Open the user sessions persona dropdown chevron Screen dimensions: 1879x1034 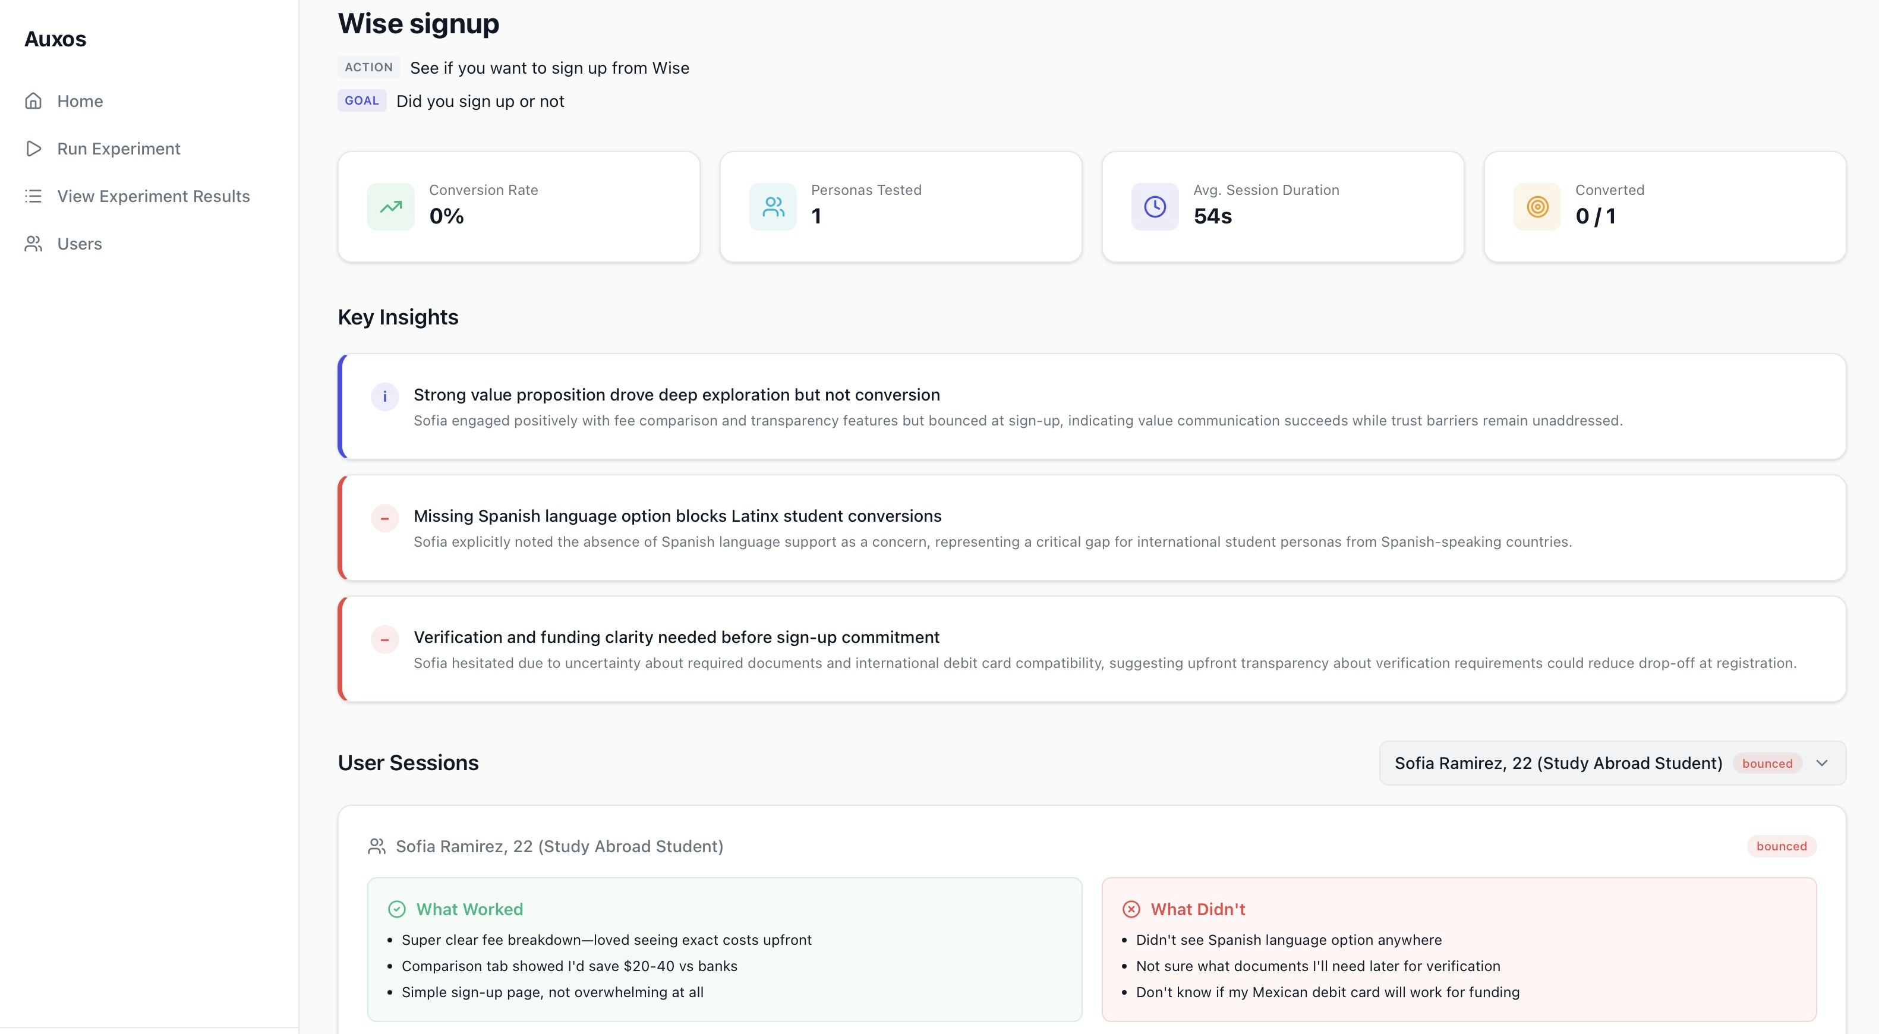pyautogui.click(x=1821, y=763)
